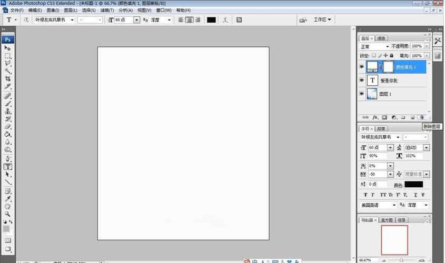Select the Rectangular Marquee tool
The height and width of the screenshot is (263, 445).
(8, 56)
